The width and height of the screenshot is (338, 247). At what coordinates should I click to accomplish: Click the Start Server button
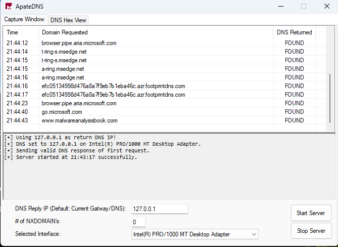(311, 213)
